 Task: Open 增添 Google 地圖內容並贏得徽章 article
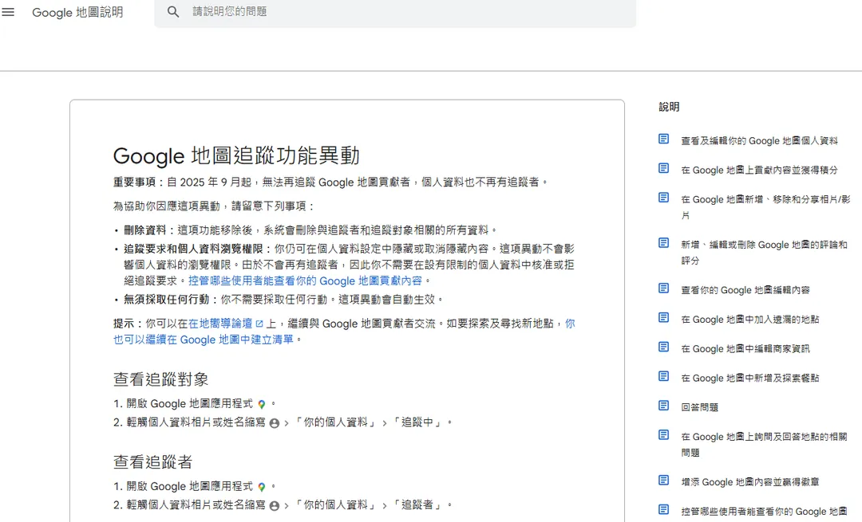pos(750,482)
